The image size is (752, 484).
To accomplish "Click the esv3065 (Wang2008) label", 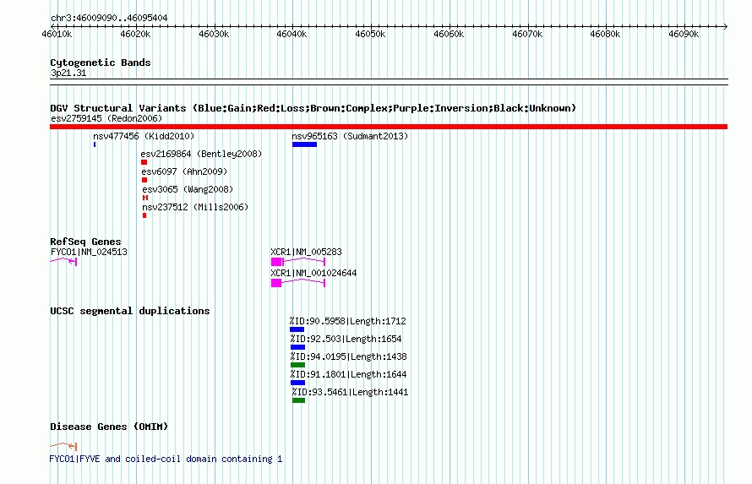I will click(x=188, y=189).
